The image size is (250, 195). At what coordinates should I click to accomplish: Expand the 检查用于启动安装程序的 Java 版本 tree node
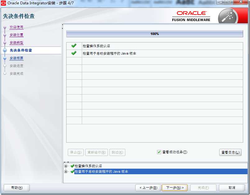[x=66, y=172]
